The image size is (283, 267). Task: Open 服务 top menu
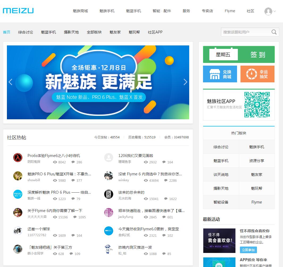[186, 11]
